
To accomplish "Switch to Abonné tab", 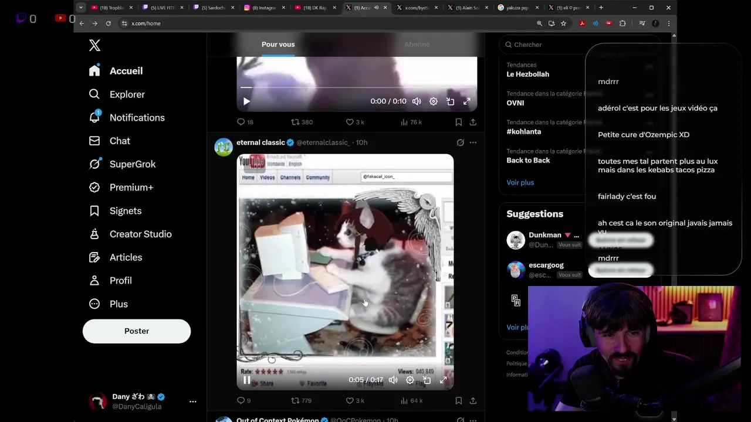I will pyautogui.click(x=417, y=45).
